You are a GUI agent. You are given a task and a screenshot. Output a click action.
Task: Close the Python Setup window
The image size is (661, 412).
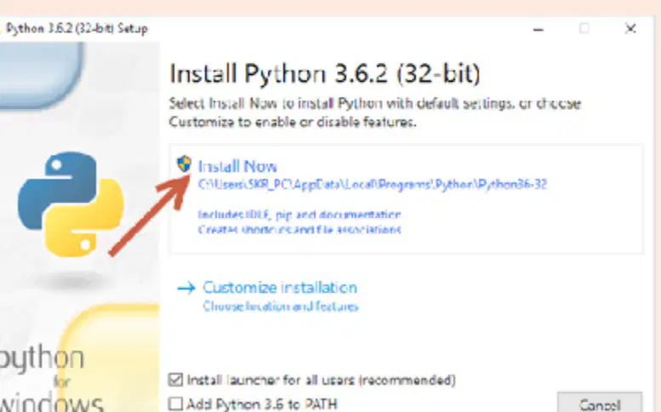pyautogui.click(x=630, y=29)
